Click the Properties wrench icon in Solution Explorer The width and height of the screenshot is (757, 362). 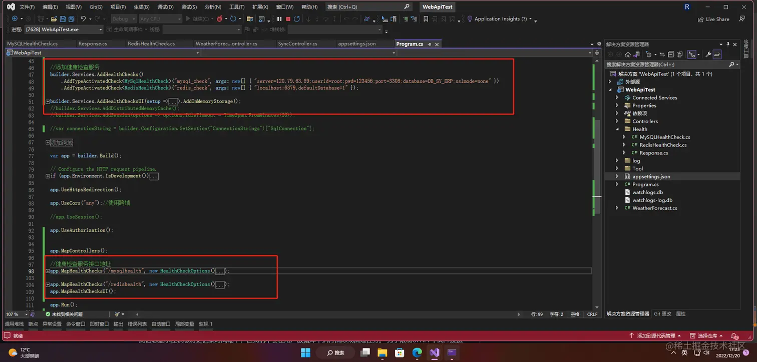pyautogui.click(x=708, y=54)
